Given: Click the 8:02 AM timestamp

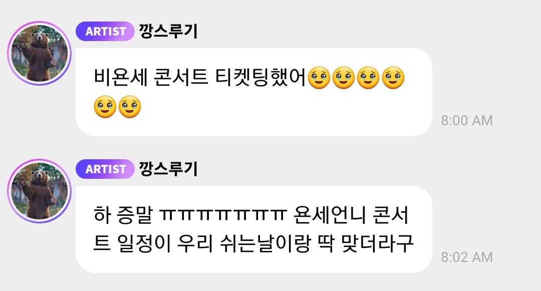Looking at the screenshot, I should click(x=467, y=257).
